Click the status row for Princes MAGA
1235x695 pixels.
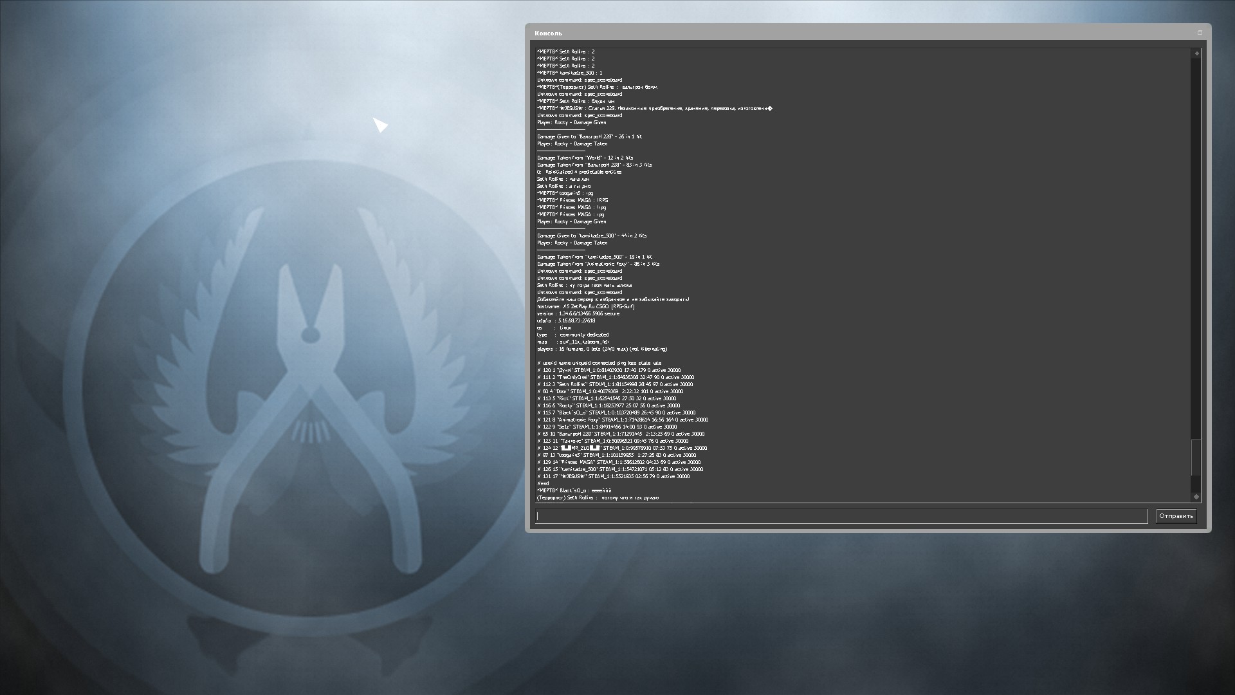[619, 462]
